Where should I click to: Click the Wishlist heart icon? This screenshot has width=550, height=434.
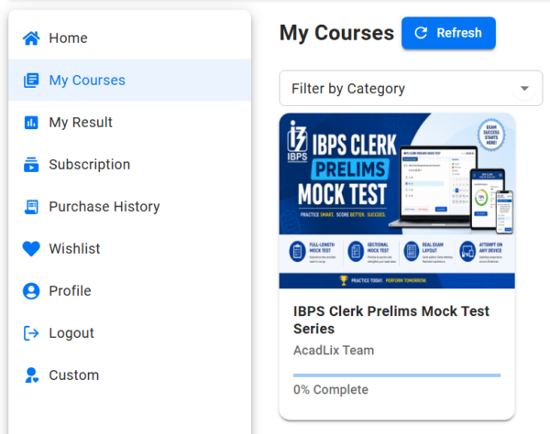pyautogui.click(x=31, y=249)
